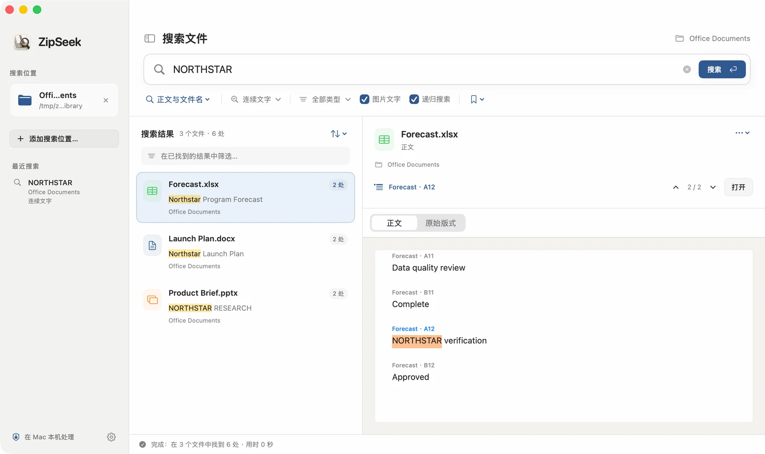Image resolution: width=765 pixels, height=454 pixels.
Task: Click the magnifier icon in search field
Action: coord(159,69)
